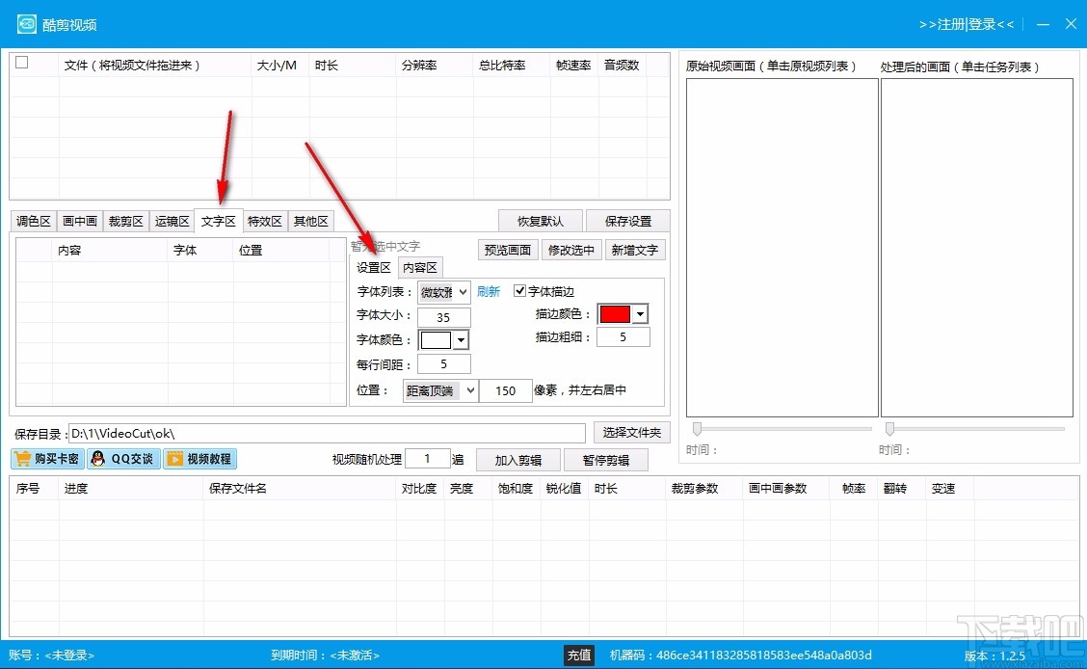Toggle the select-all files checkbox
Viewport: 1087px width, 669px height.
(22, 63)
